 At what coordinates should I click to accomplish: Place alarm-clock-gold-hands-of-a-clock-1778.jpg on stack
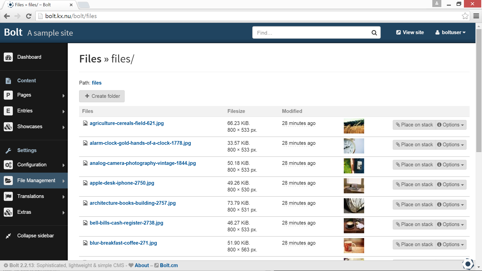pyautogui.click(x=414, y=145)
